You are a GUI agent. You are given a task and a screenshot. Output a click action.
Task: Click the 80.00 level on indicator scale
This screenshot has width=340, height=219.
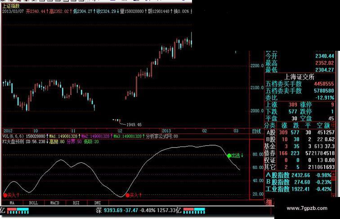pyautogui.click(x=258, y=154)
